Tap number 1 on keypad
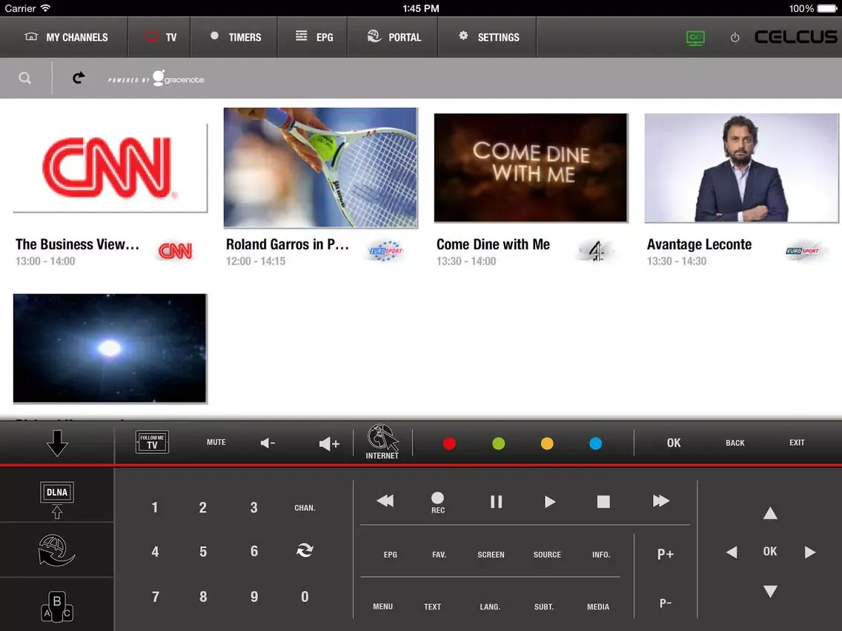This screenshot has width=842, height=631. click(x=155, y=507)
